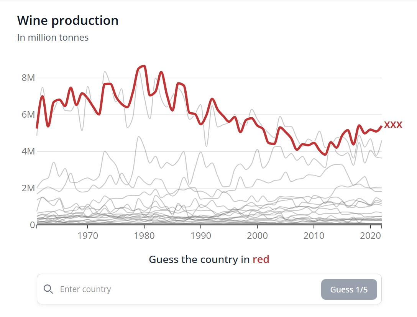Click the 1990 x-axis year label
The height and width of the screenshot is (317, 417).
201,235
